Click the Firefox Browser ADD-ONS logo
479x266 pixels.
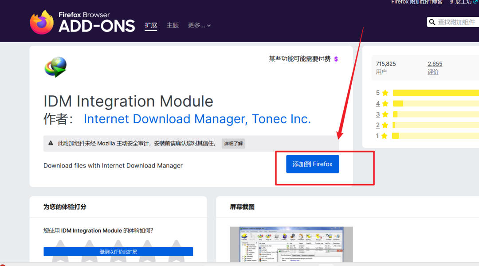[x=82, y=22]
